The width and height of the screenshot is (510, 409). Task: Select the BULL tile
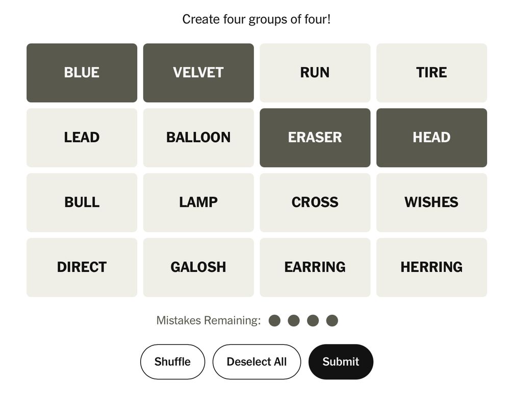(82, 202)
